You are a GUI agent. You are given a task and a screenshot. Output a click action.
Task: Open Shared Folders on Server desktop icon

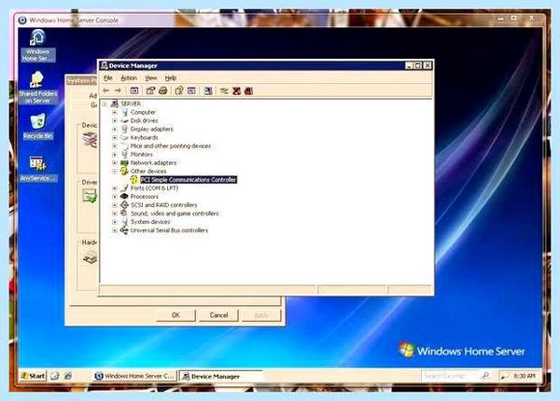(x=38, y=88)
